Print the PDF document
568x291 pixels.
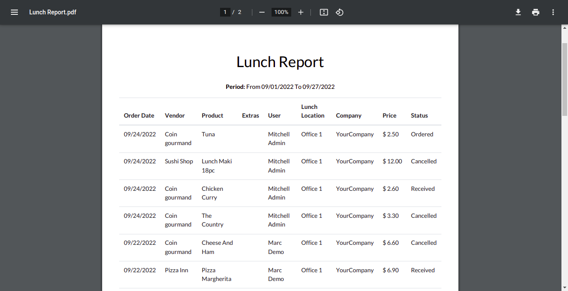(536, 12)
